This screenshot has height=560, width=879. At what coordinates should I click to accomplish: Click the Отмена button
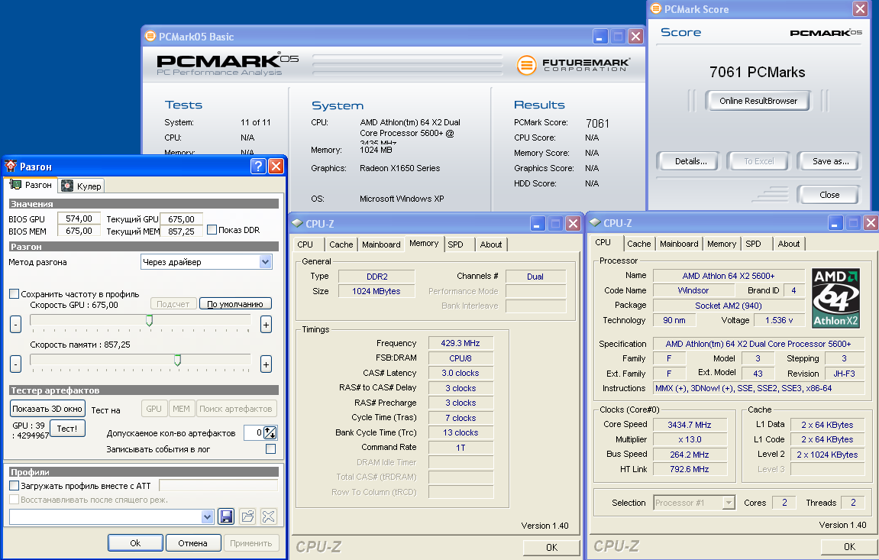click(x=193, y=542)
